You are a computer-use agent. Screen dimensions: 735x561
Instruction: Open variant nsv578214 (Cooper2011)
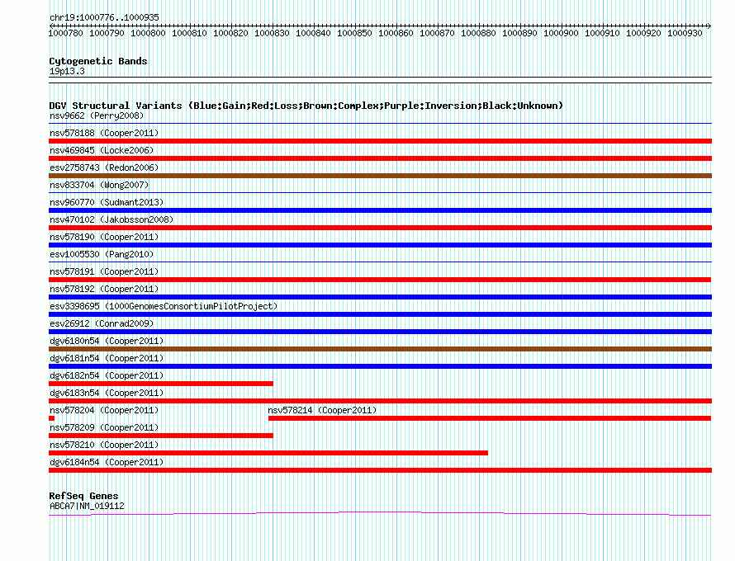click(322, 410)
